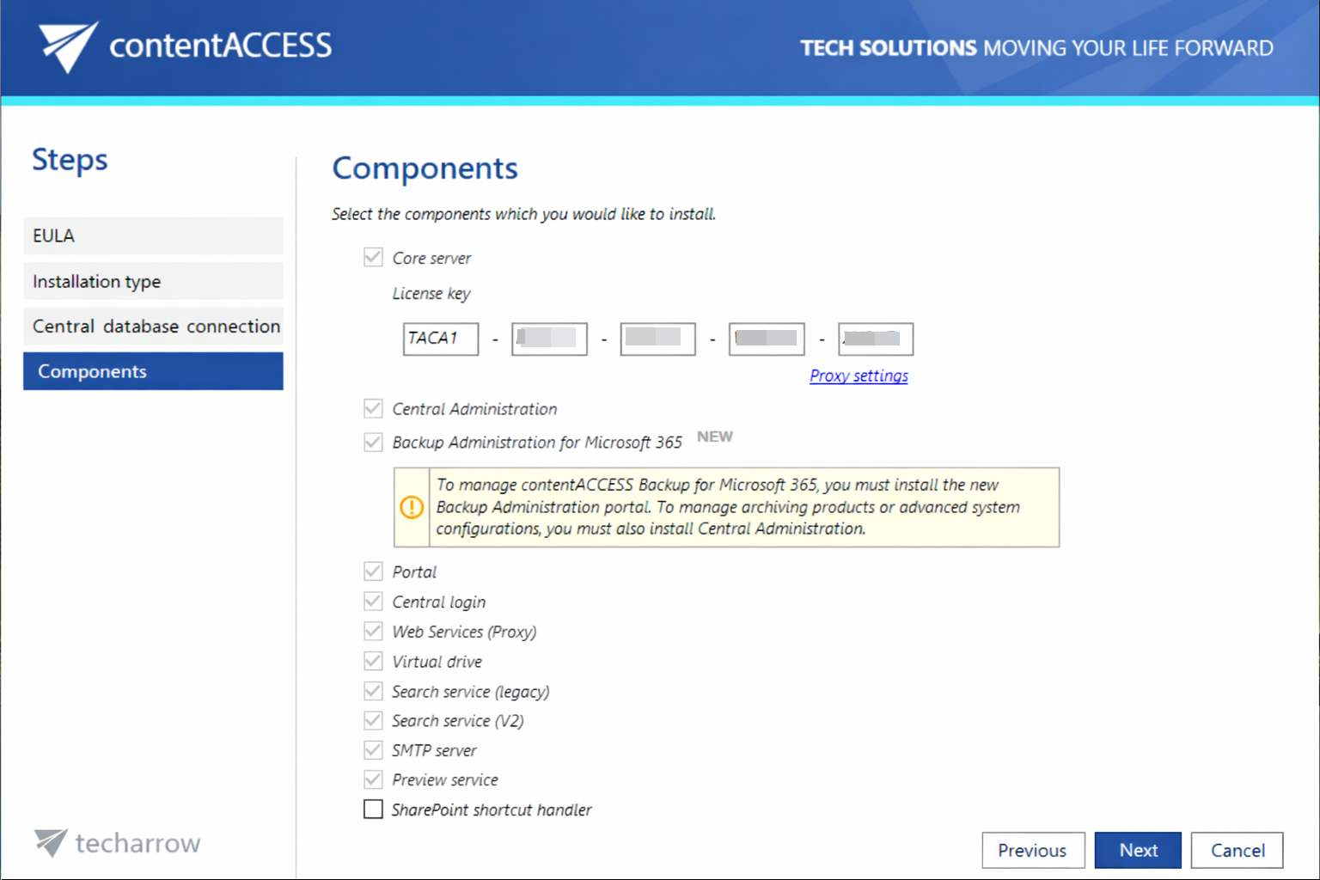Open the Proxy settings link
Screen dimensions: 1320x880
pyautogui.click(x=858, y=376)
